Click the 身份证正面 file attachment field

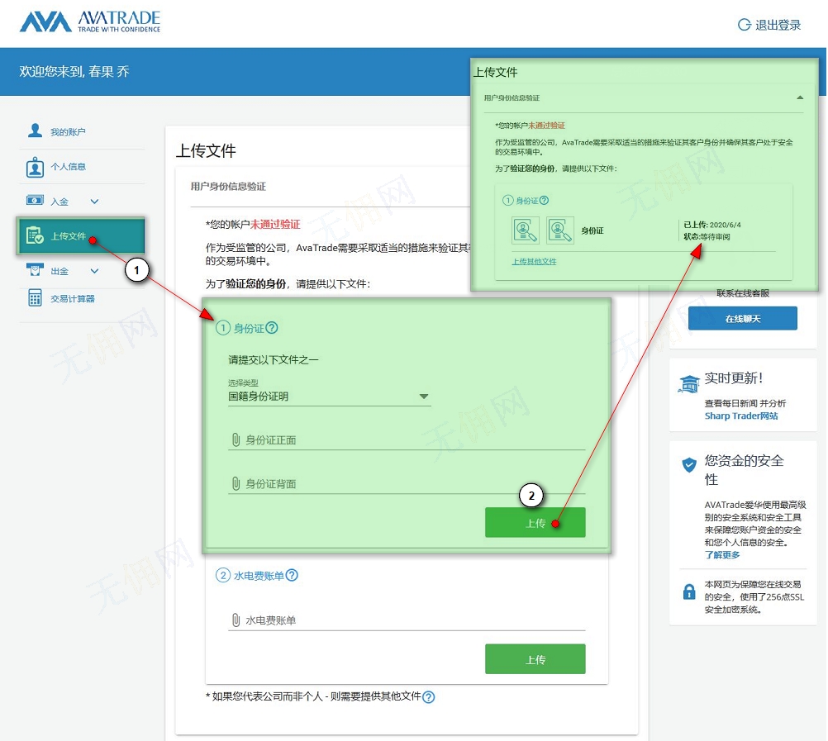coord(406,440)
